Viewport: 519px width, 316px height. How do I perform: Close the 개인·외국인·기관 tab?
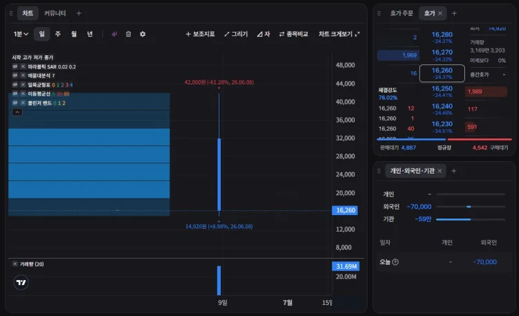click(439, 171)
